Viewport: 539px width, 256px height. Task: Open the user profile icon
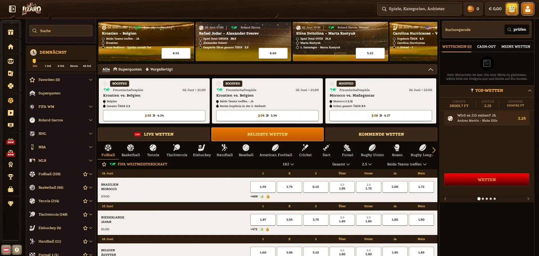tap(528, 9)
